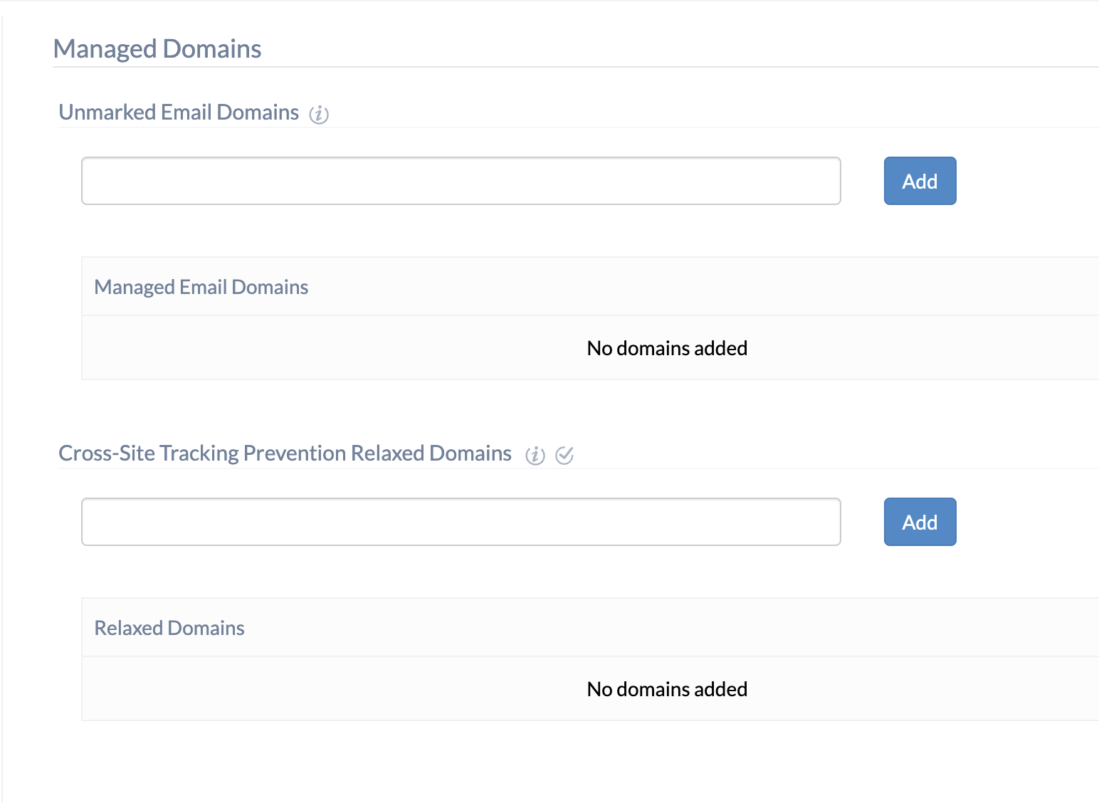Select the No domains added text in Relaxed Domains
Screen dimensions: 1099x803
[x=666, y=688]
